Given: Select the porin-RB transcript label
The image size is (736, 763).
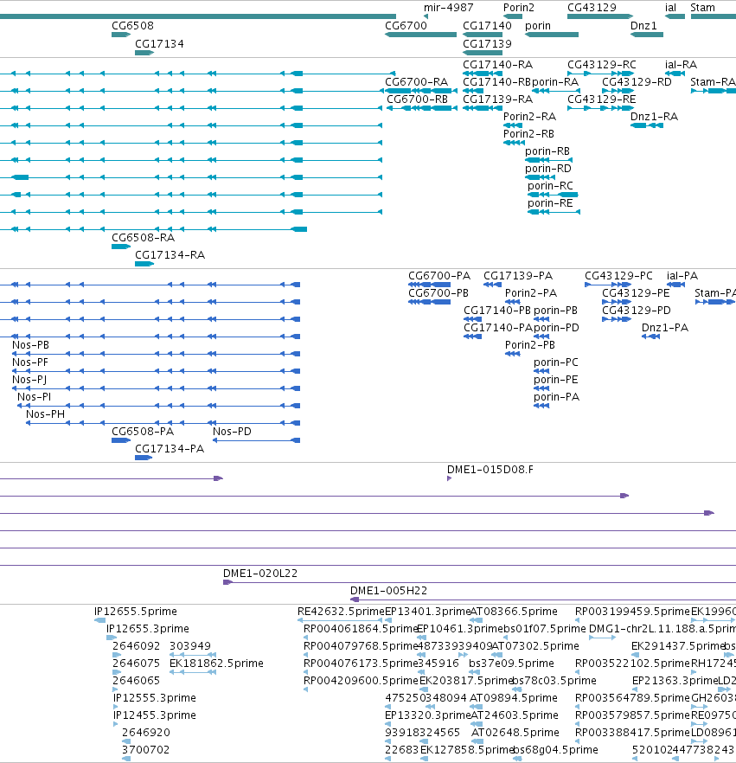Looking at the screenshot, I should [x=547, y=151].
